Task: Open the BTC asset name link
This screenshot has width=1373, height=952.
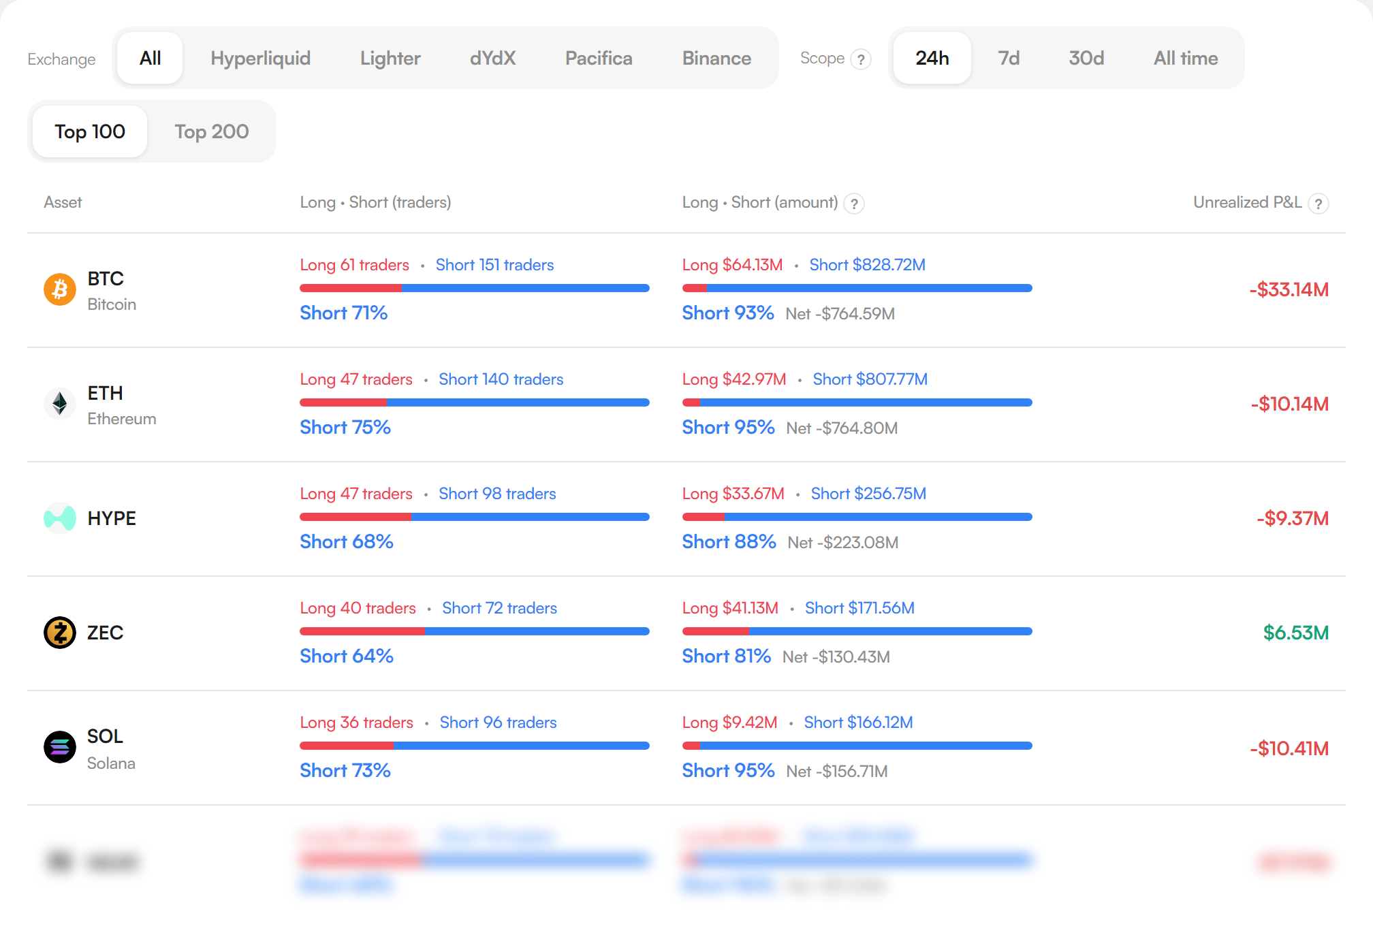Action: point(106,279)
